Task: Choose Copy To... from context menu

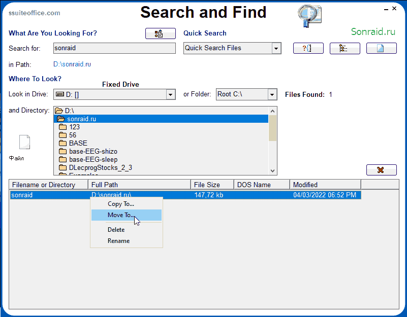Action: pyautogui.click(x=127, y=204)
